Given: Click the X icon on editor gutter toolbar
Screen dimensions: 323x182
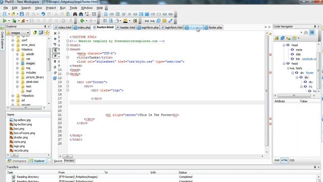Looking at the screenshot, I should (55, 33).
